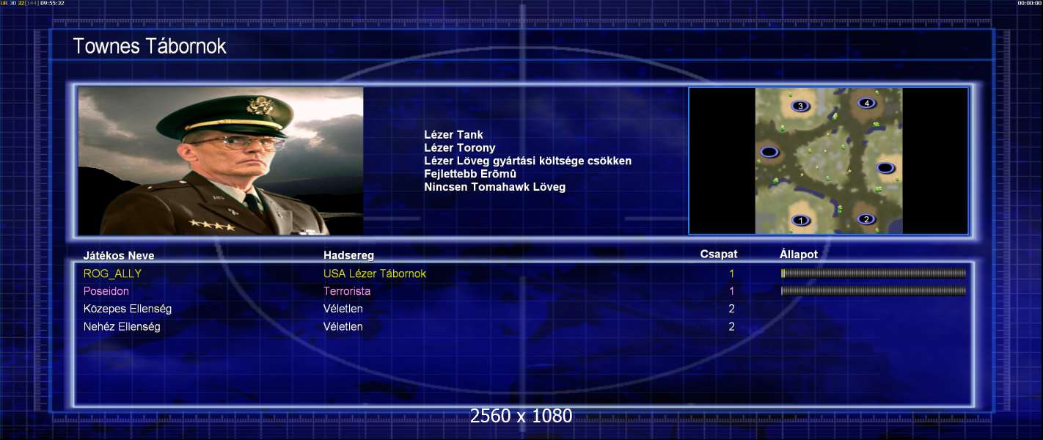Screen dimensions: 1043x440
Task: Click the Townes Tábornok title
Action: (x=150, y=46)
